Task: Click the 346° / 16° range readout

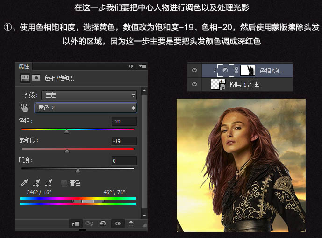Action: click(39, 192)
